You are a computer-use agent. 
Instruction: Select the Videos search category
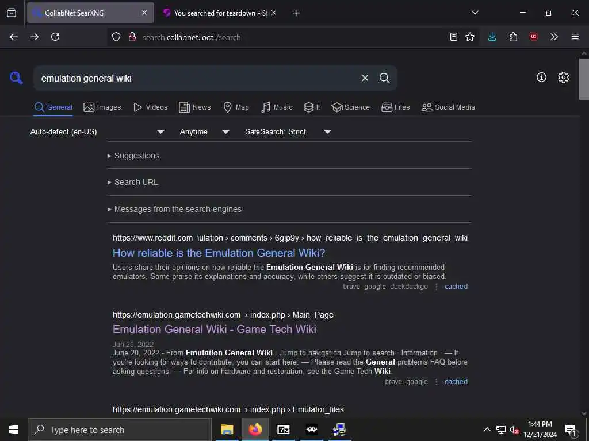coord(150,107)
